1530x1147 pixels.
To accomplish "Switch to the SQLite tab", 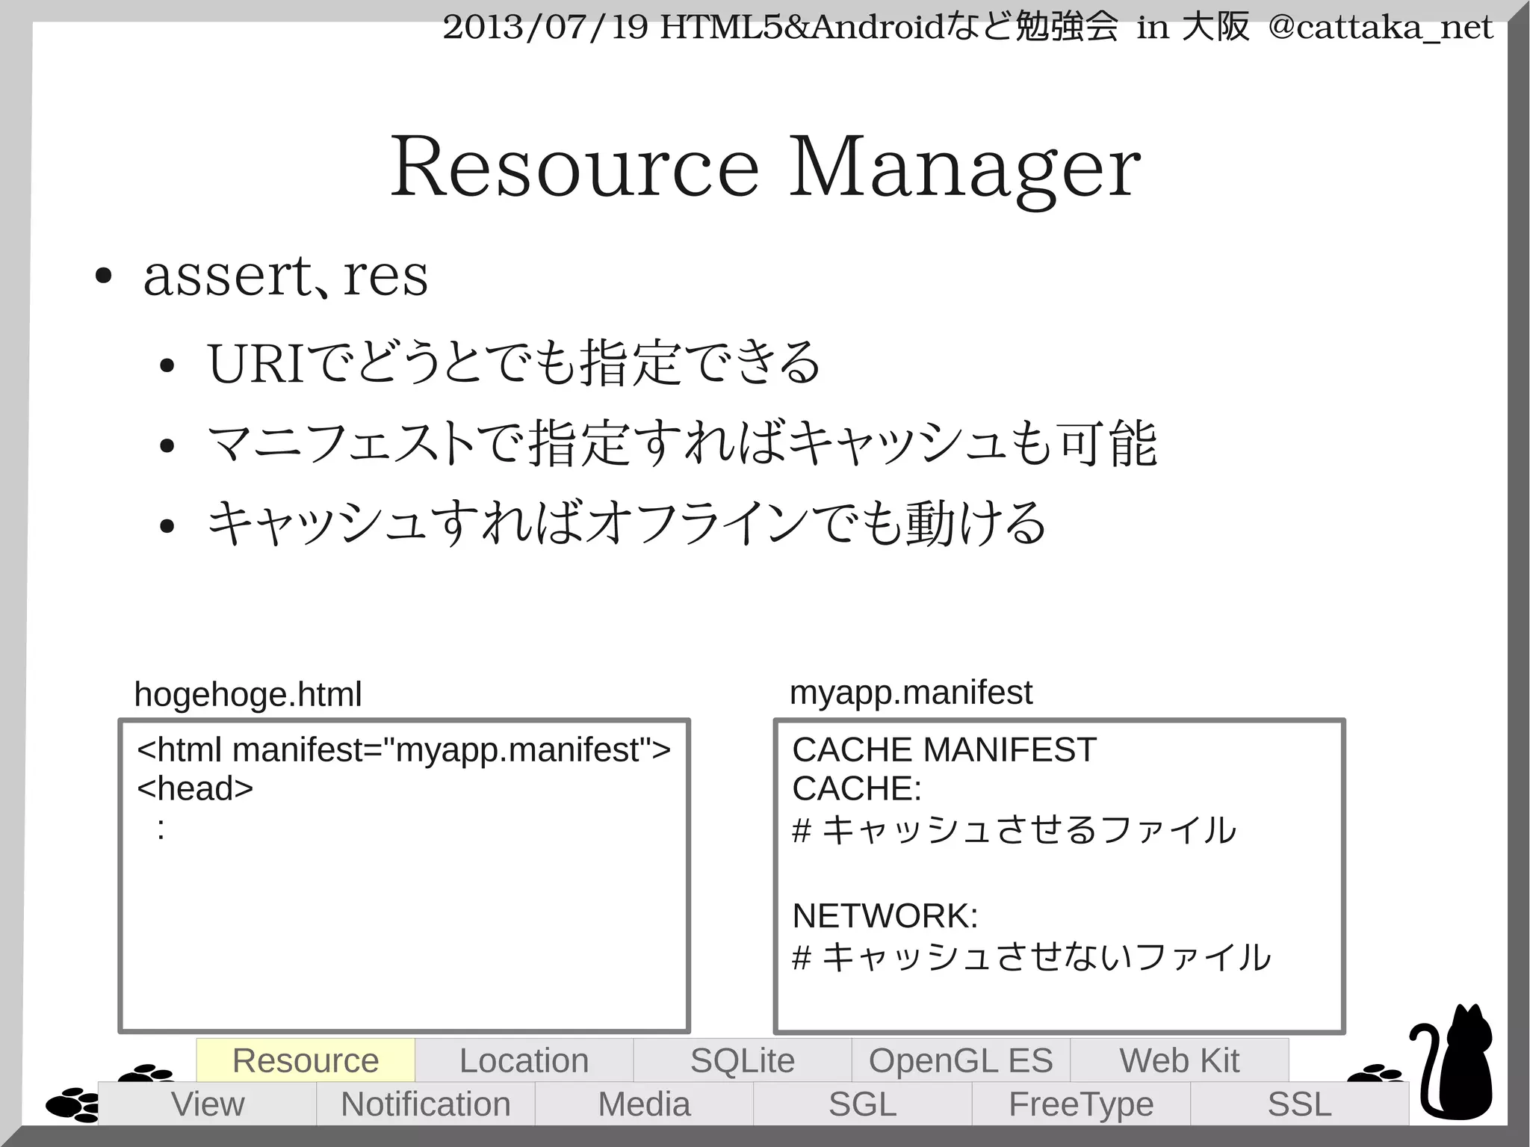I will click(743, 1060).
